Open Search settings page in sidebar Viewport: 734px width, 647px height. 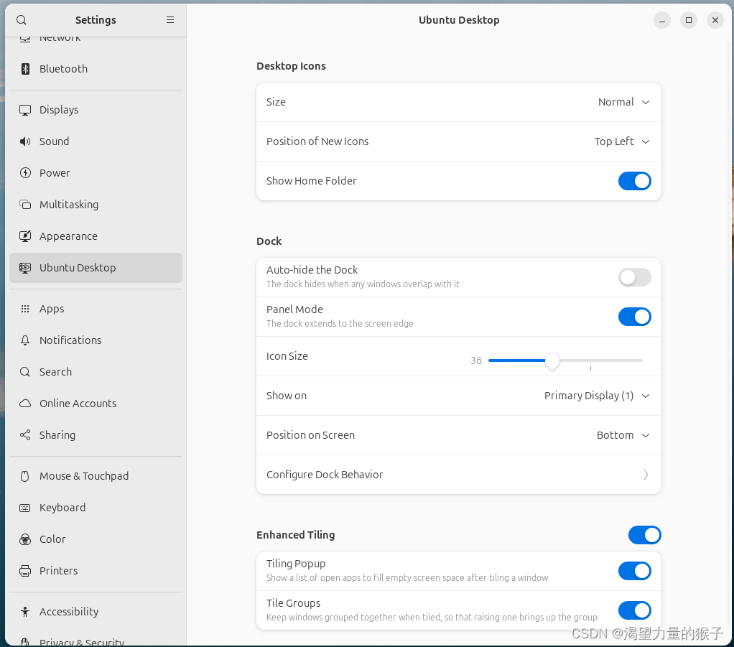[96, 372]
